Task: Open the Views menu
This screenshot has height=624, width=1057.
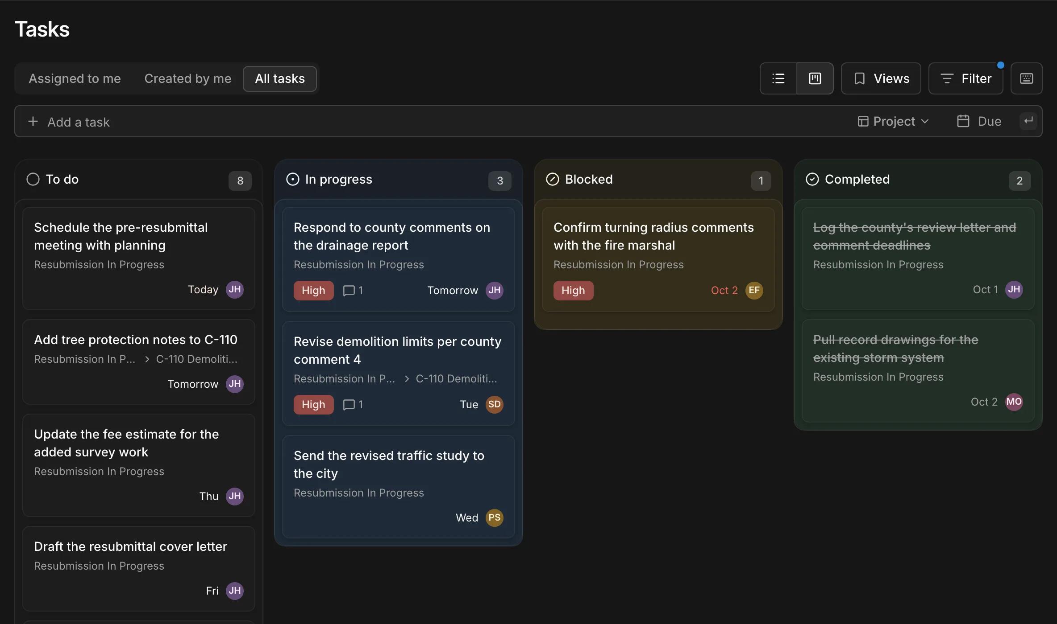Action: [x=881, y=78]
